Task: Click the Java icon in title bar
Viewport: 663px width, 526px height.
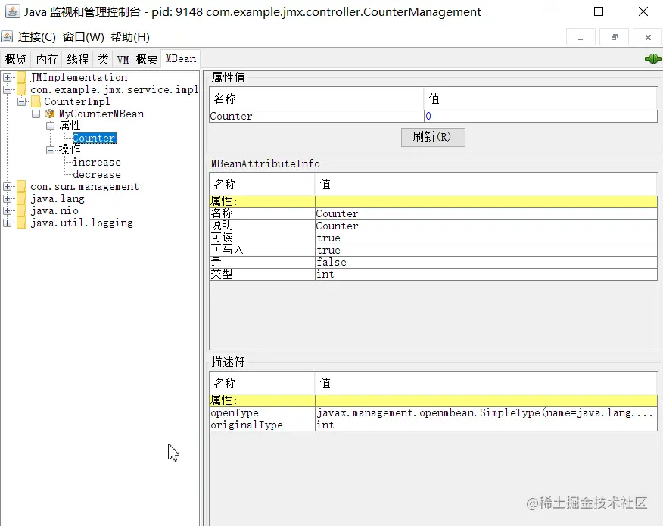Action: 13,11
